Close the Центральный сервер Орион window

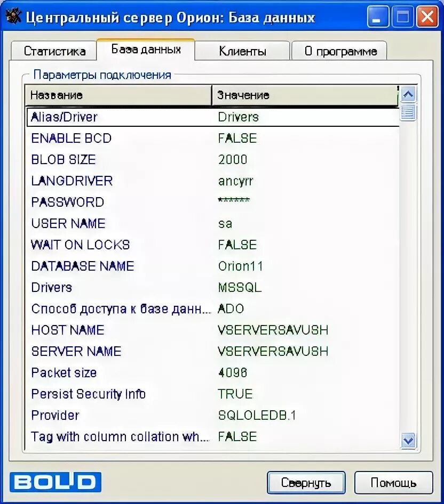427,17
